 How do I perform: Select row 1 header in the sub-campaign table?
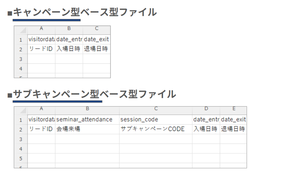pos(21,120)
